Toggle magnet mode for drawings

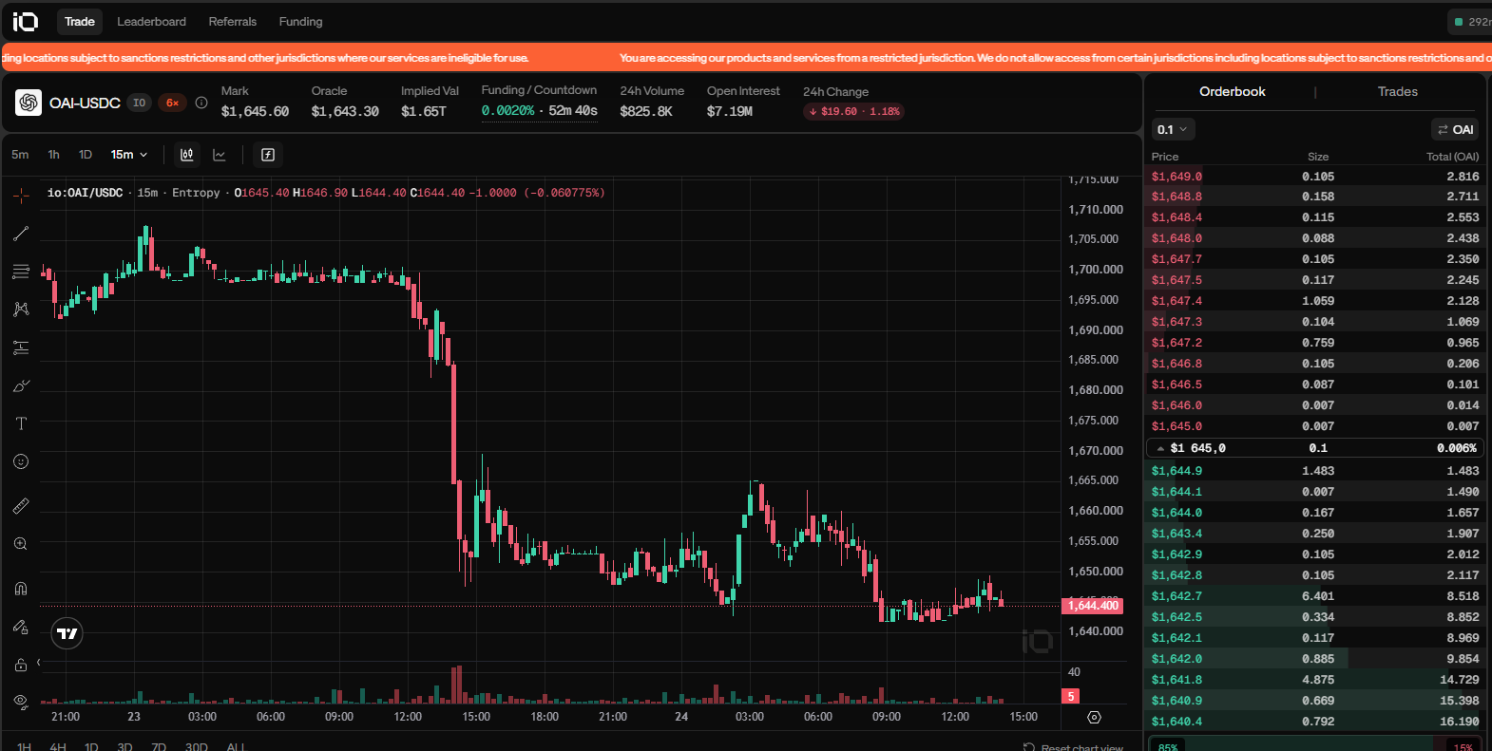point(21,589)
